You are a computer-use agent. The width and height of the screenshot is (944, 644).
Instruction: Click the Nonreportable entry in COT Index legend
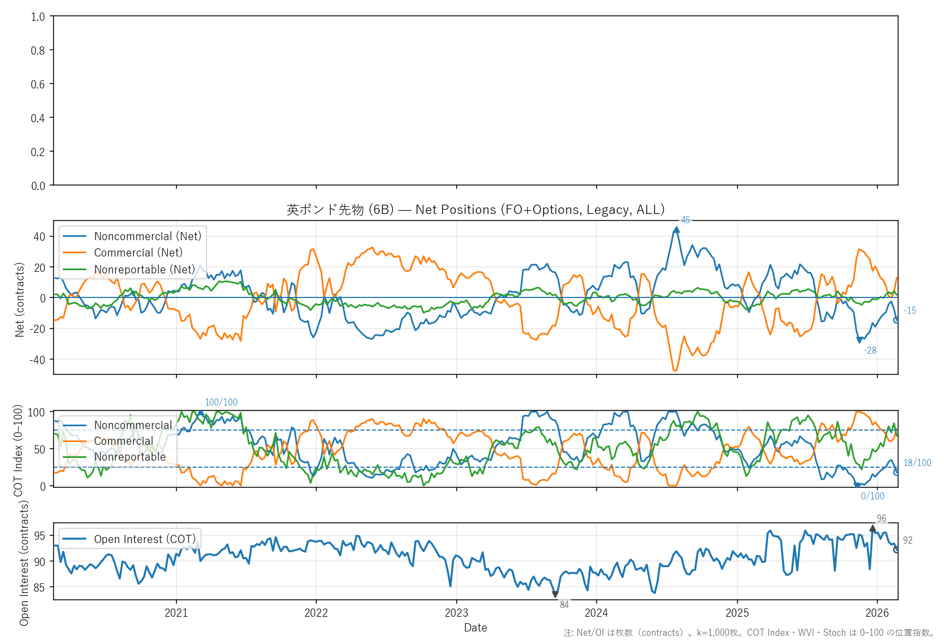[x=129, y=457]
